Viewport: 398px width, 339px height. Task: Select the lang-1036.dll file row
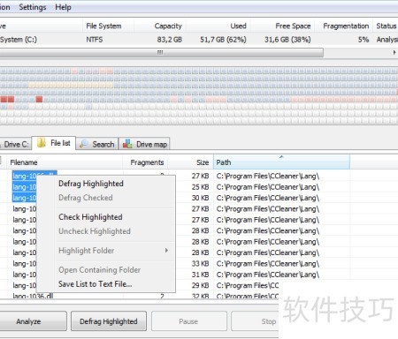coord(33,296)
